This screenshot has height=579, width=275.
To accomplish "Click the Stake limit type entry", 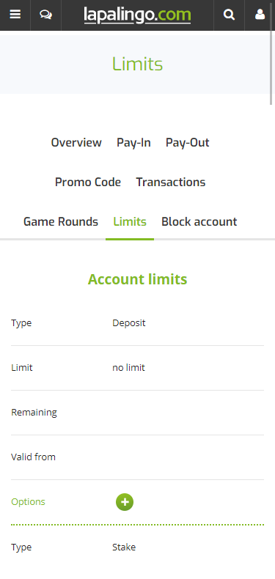I will coord(124,547).
